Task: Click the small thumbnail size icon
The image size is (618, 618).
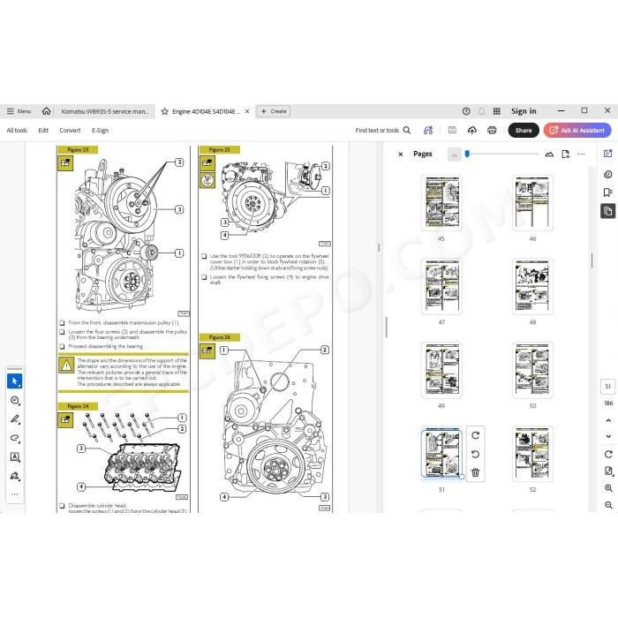Action: tap(455, 154)
